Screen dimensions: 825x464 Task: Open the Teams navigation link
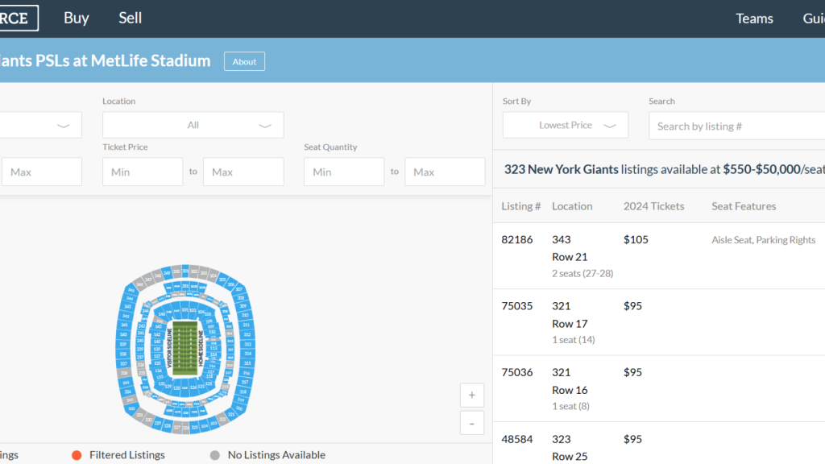click(754, 19)
